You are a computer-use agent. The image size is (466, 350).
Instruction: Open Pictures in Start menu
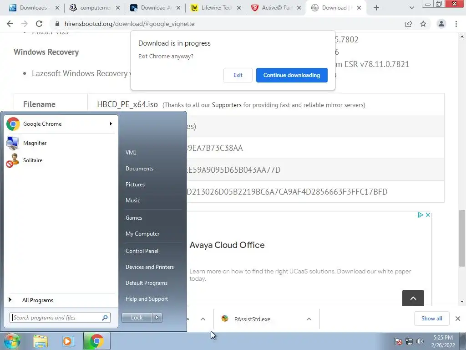(135, 185)
